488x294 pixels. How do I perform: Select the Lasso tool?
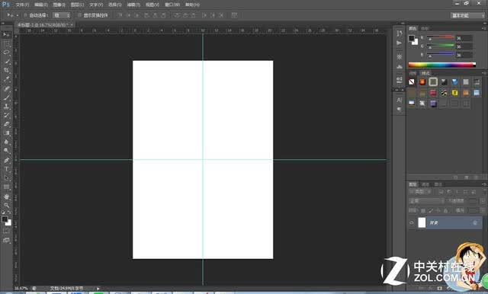click(x=7, y=53)
